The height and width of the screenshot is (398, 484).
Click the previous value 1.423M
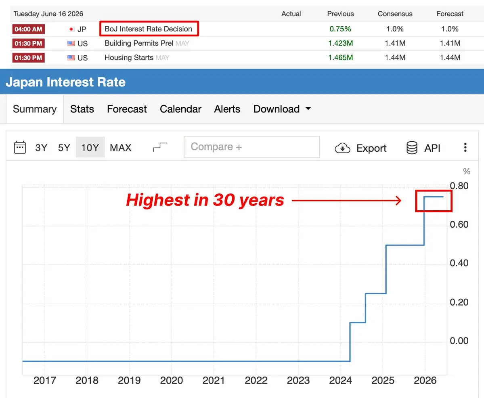click(340, 43)
